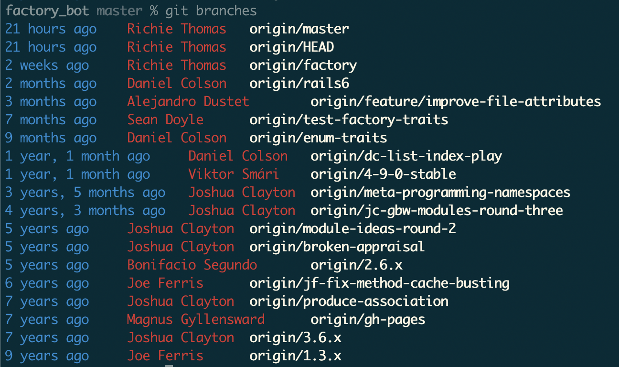The width and height of the screenshot is (619, 367).
Task: Click '7 years ago' on the produce-association row
Action: click(47, 302)
